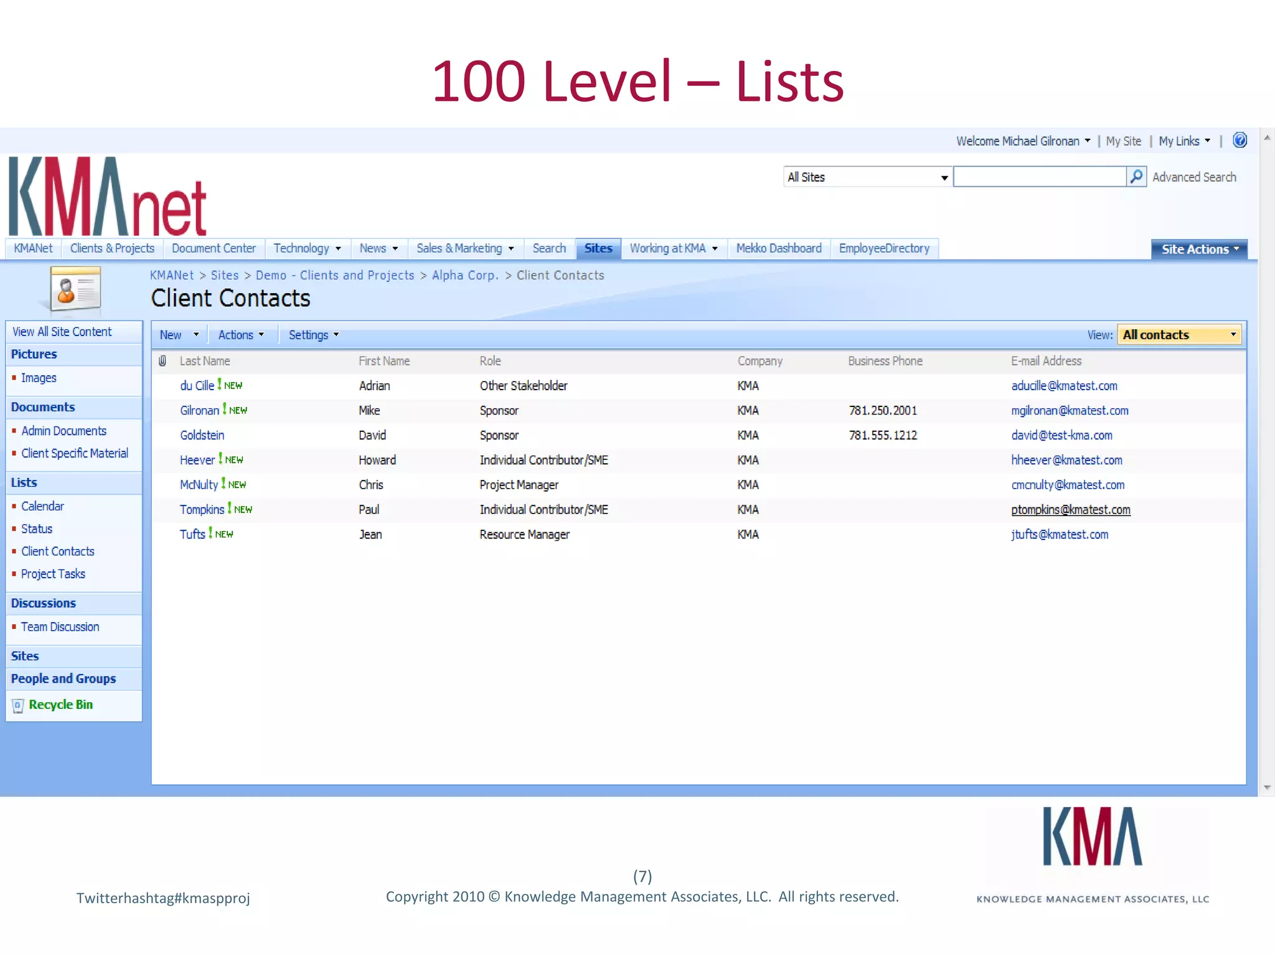Viewport: 1275px width, 956px height.
Task: Open the Mekko Dashboard tab
Action: [x=779, y=248]
